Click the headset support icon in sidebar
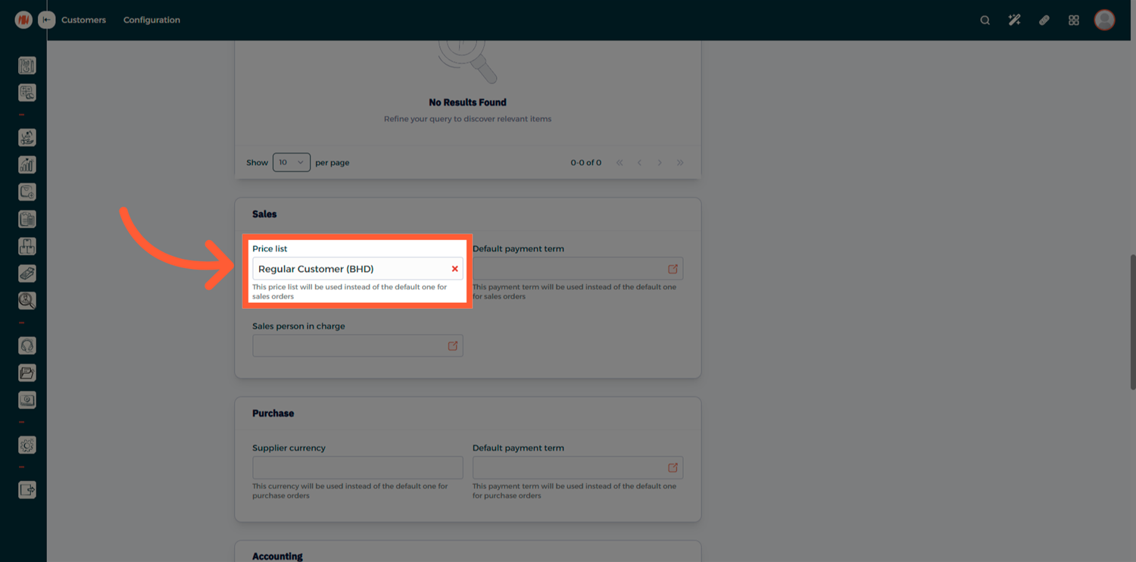This screenshot has width=1136, height=562. tap(27, 346)
